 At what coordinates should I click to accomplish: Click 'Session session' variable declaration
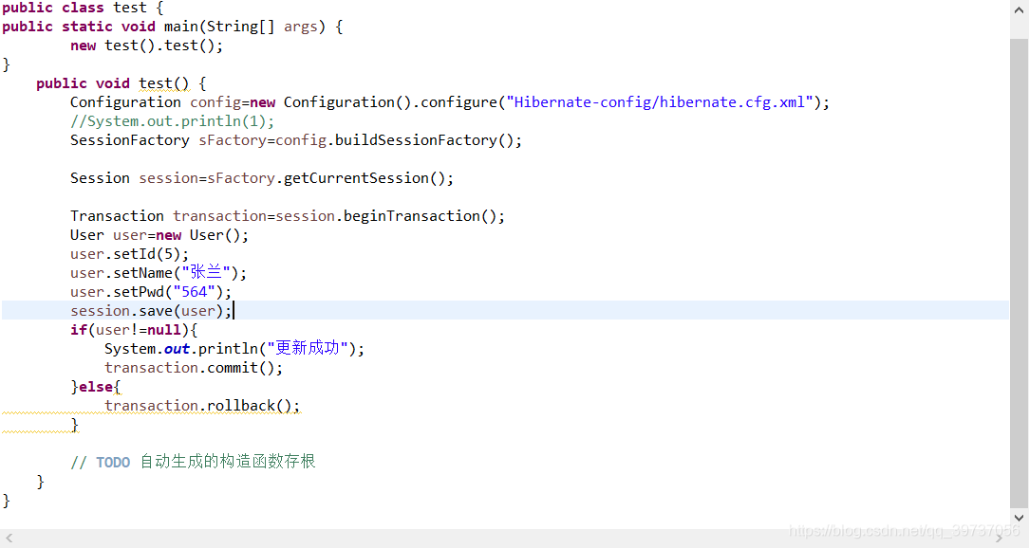pos(134,178)
